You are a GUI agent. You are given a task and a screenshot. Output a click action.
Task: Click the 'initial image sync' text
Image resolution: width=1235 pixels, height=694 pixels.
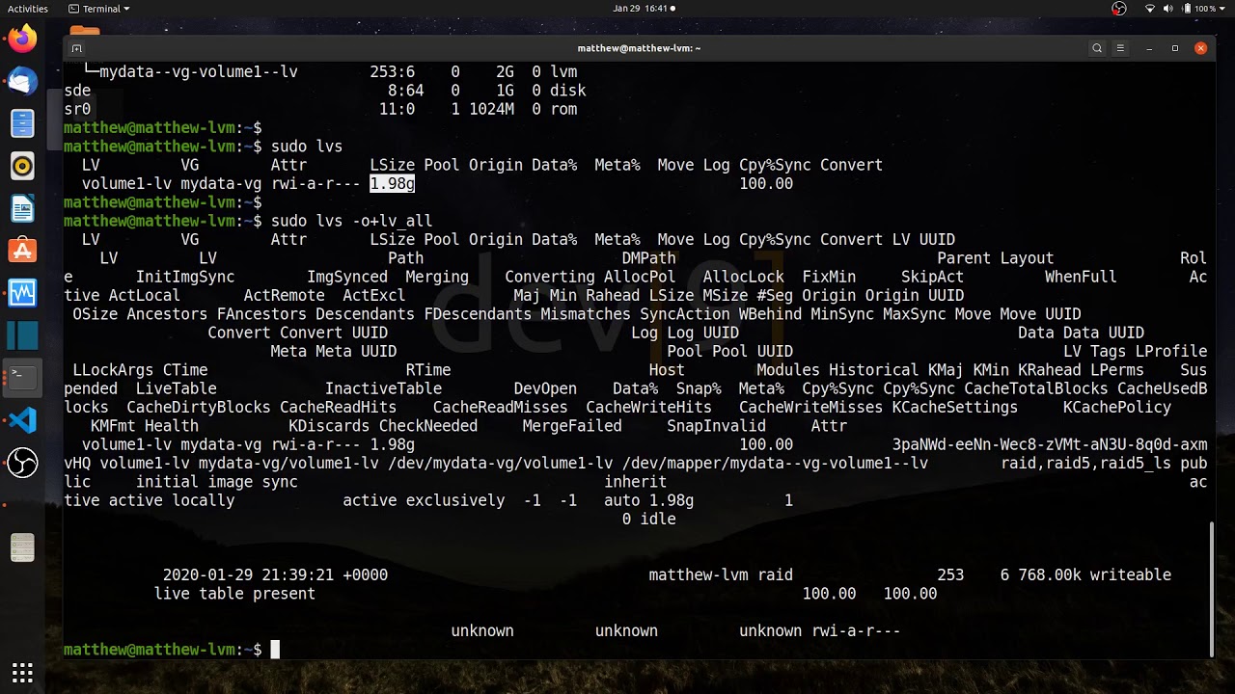pyautogui.click(x=217, y=482)
